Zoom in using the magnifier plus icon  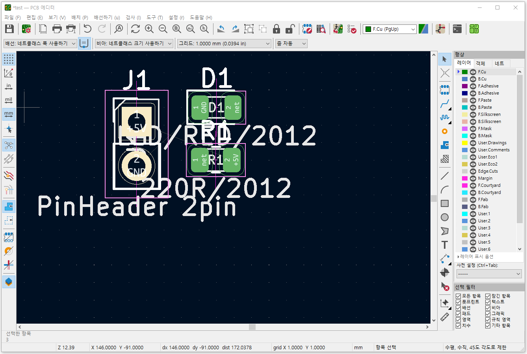149,29
